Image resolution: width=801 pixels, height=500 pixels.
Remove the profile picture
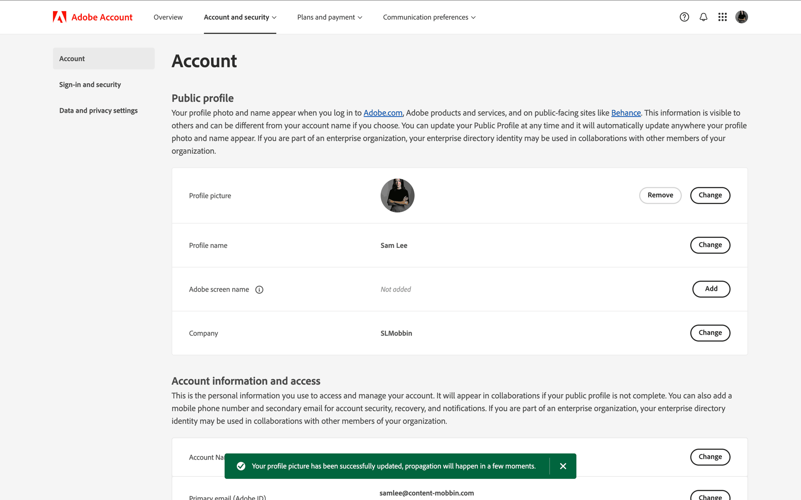[660, 195]
